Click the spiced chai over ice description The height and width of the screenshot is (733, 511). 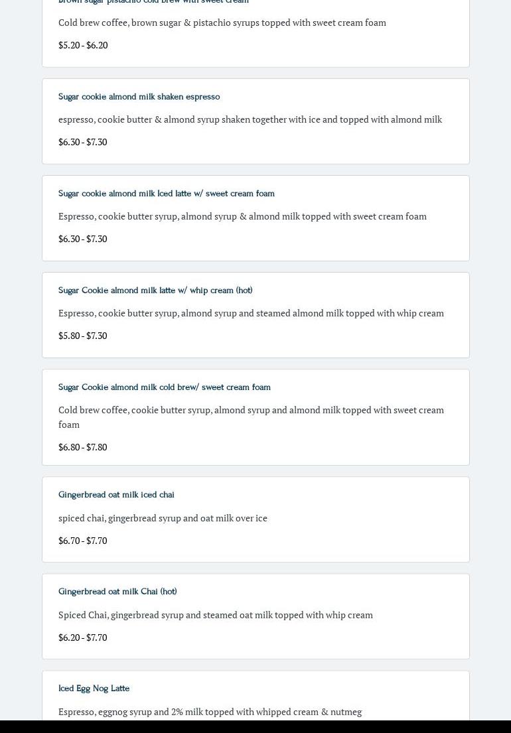click(163, 518)
